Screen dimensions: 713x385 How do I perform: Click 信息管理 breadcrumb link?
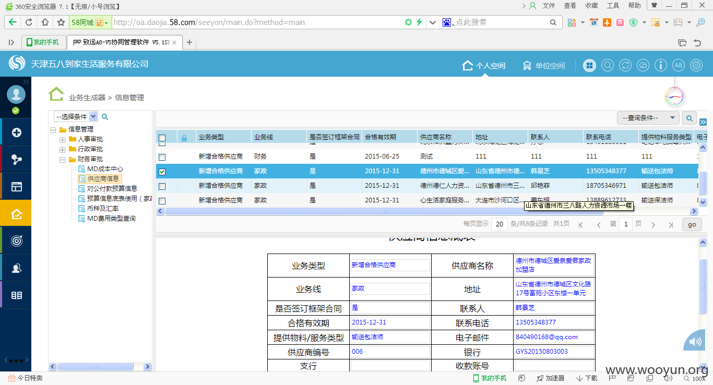[129, 98]
